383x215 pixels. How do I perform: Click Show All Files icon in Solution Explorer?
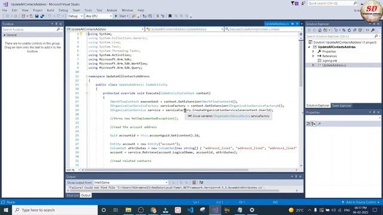point(360,30)
